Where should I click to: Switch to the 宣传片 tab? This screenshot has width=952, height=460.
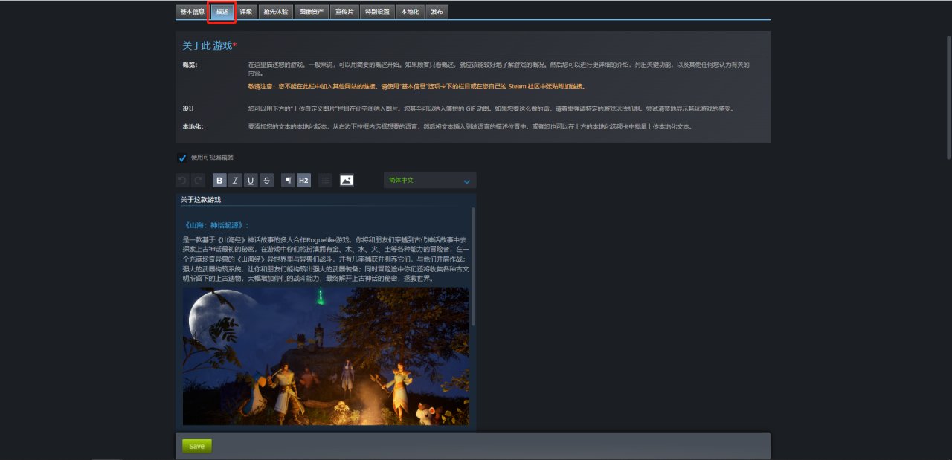pyautogui.click(x=344, y=12)
